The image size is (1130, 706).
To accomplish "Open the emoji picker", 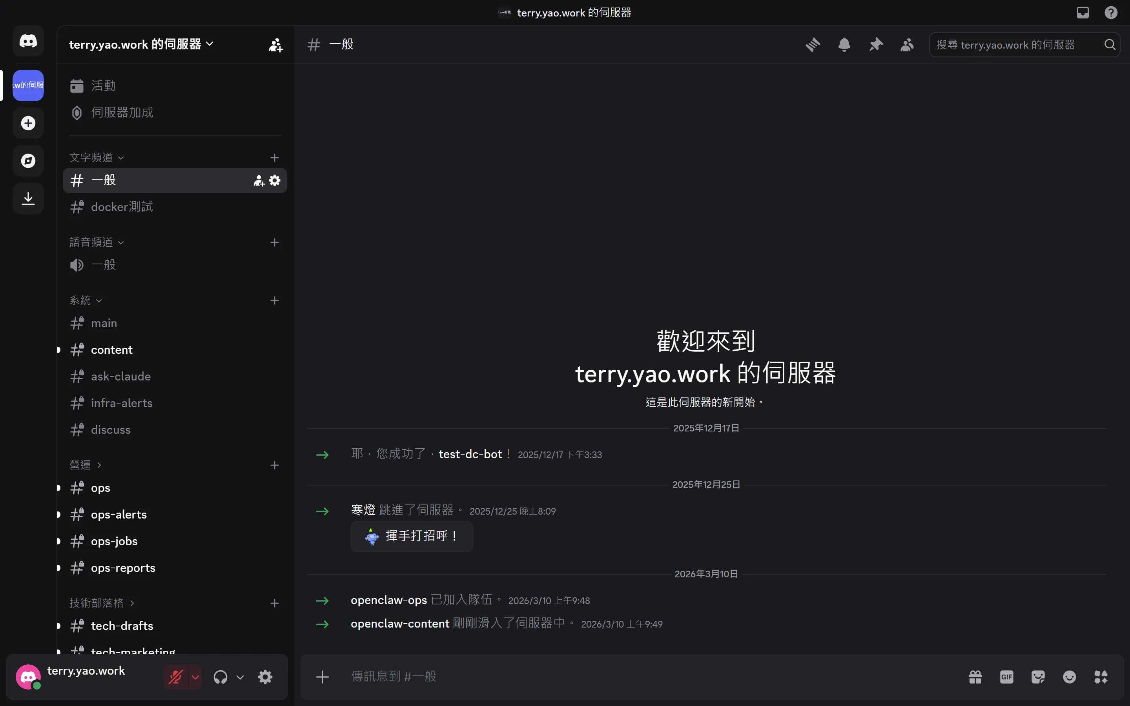I will click(1069, 677).
